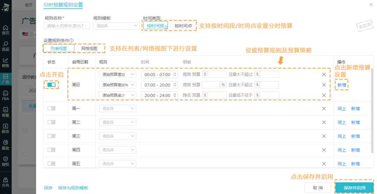Viewport: 377px width, 194px height.
Task: Open the 原始预算增加 rule dropdown
Action: coord(118,74)
